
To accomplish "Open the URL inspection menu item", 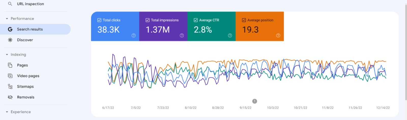I will point(35,4).
